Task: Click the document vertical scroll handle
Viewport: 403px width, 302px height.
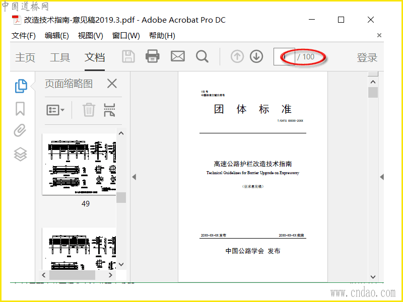Action: (373, 93)
